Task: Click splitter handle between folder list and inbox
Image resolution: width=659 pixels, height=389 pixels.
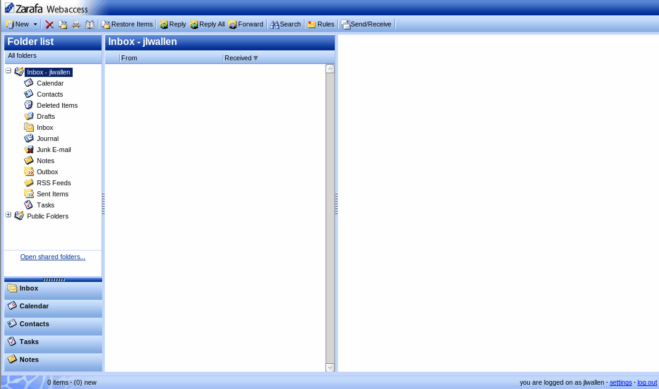Action: tap(103, 204)
